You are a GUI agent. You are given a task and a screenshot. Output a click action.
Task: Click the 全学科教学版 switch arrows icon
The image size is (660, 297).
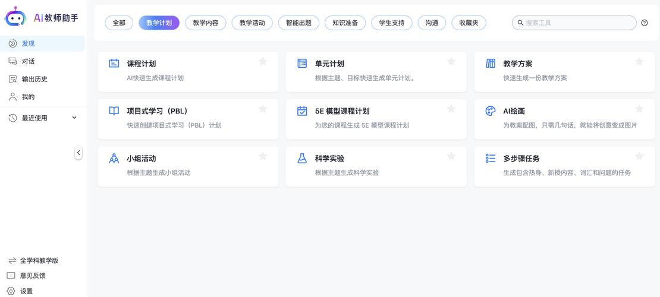pyautogui.click(x=12, y=261)
